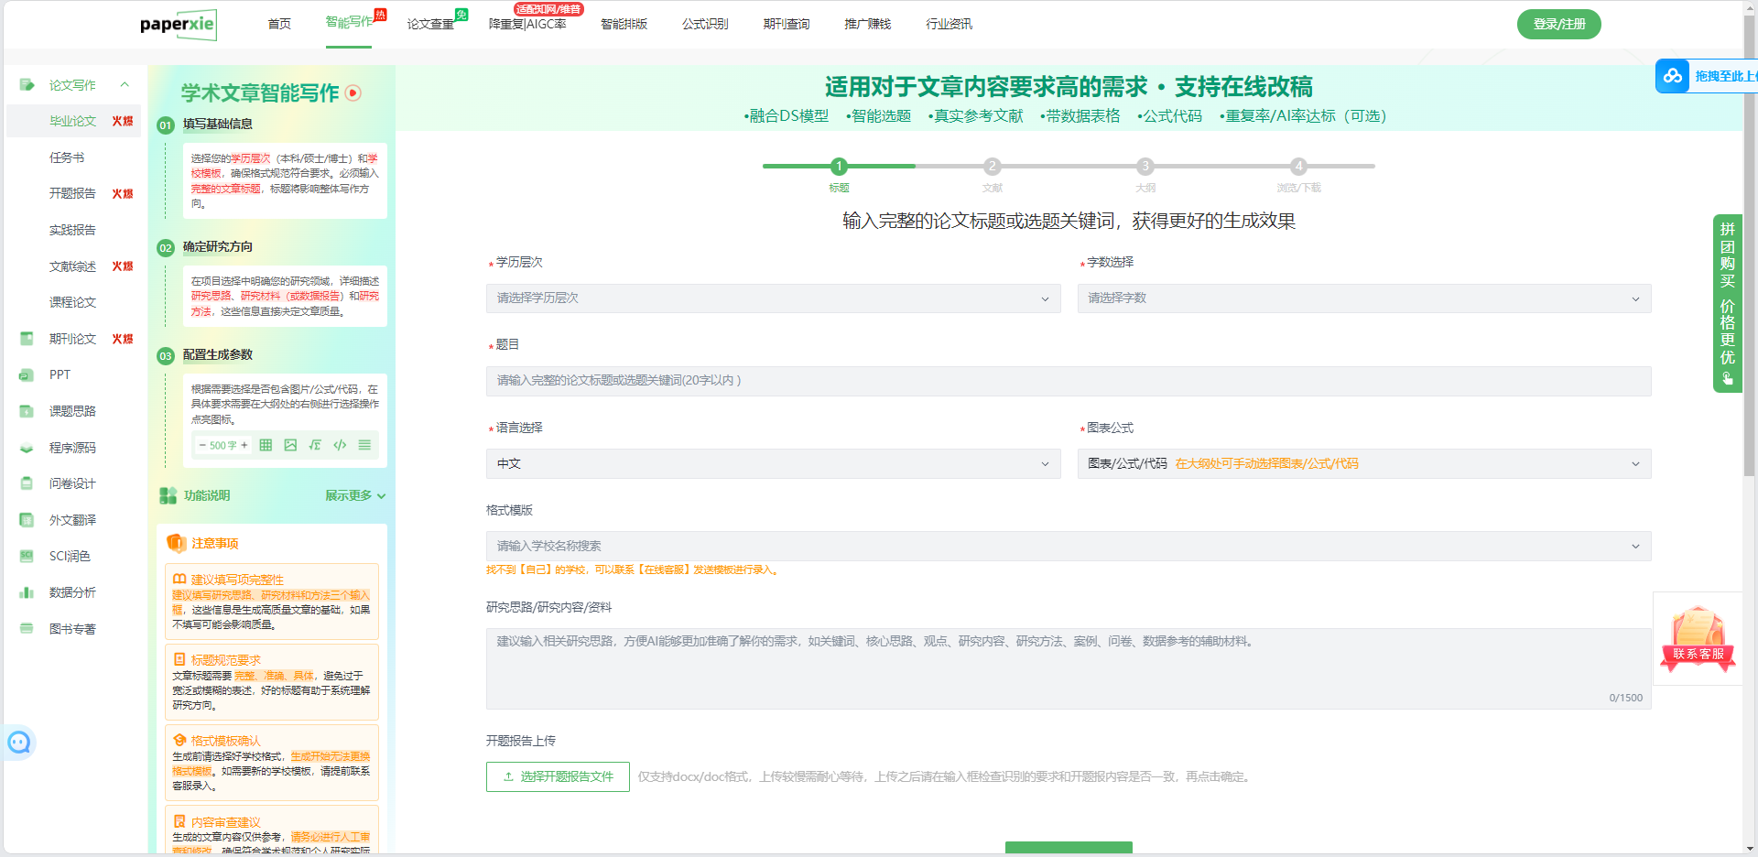Click the code (</>) icon
This screenshot has height=857, width=1758.
click(x=340, y=445)
